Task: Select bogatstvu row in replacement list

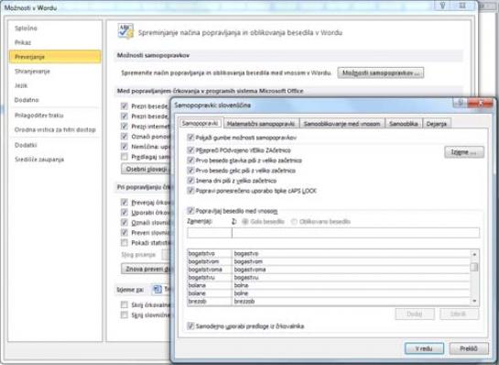Action: coord(329,277)
